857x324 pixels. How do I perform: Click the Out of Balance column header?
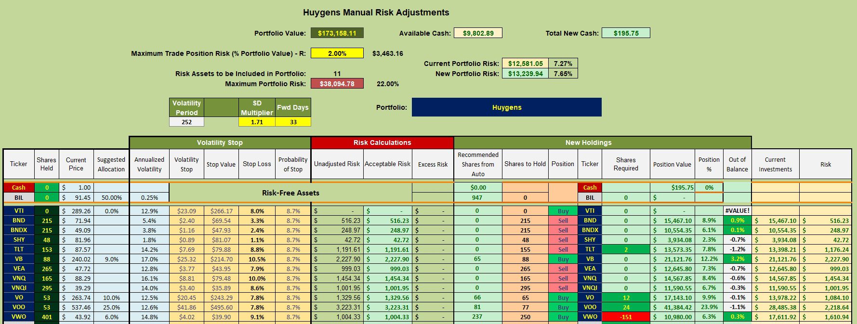click(737, 164)
